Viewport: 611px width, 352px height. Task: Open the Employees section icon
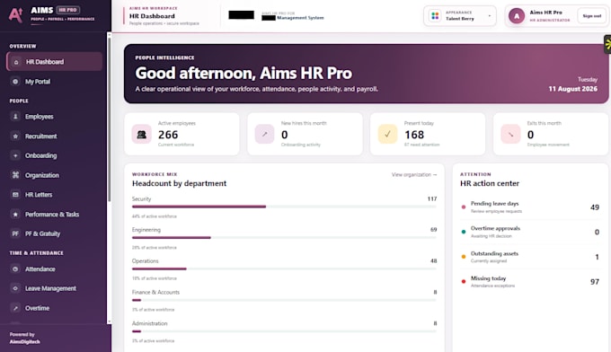point(15,117)
